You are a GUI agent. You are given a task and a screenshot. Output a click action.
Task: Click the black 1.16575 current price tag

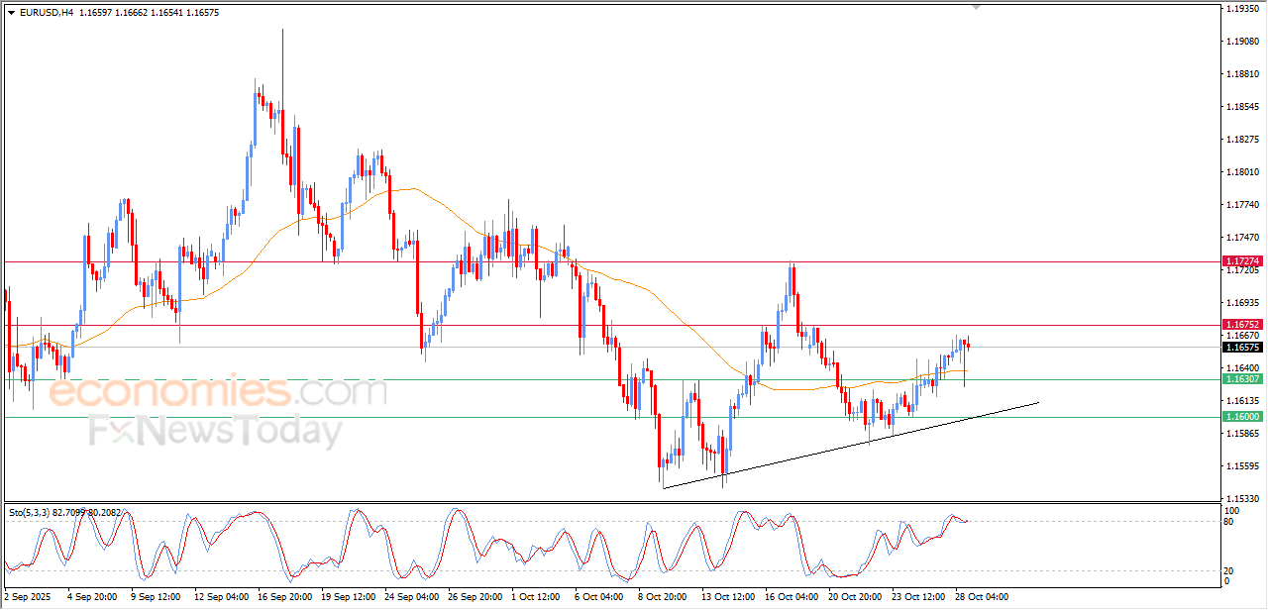click(1242, 348)
